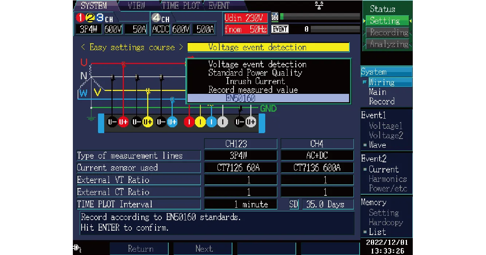Open the CT7126 60A current sensor selector
This screenshot has height=255, width=486.
click(240, 168)
